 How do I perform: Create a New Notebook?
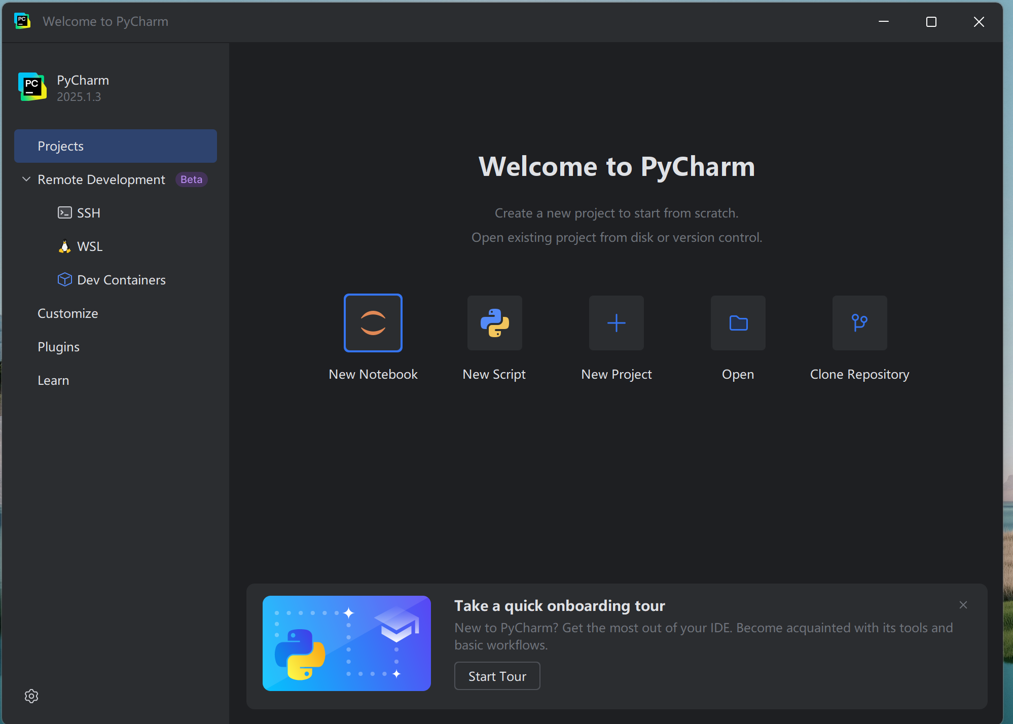coord(373,323)
